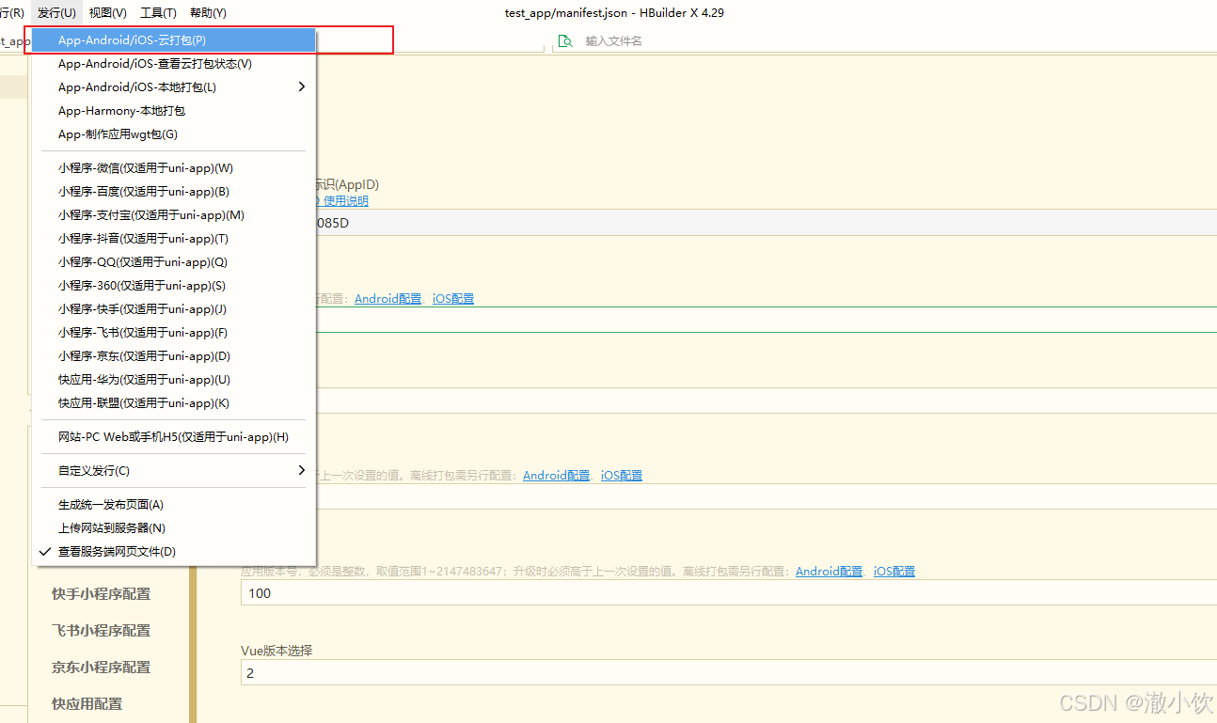Open the 工具(T) menu
This screenshot has height=723, width=1217.
tap(158, 13)
